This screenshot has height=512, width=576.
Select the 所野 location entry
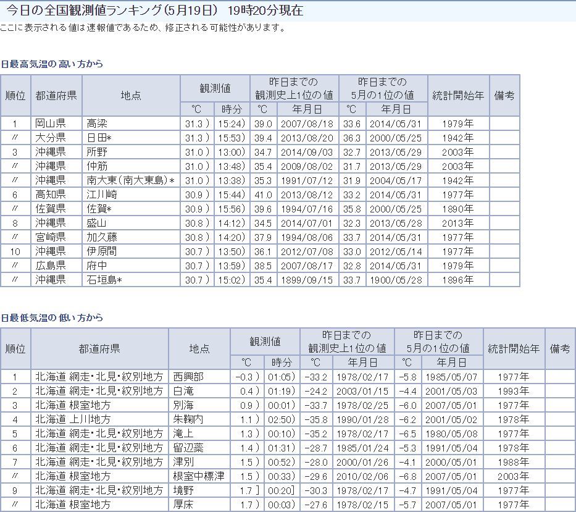tap(98, 151)
